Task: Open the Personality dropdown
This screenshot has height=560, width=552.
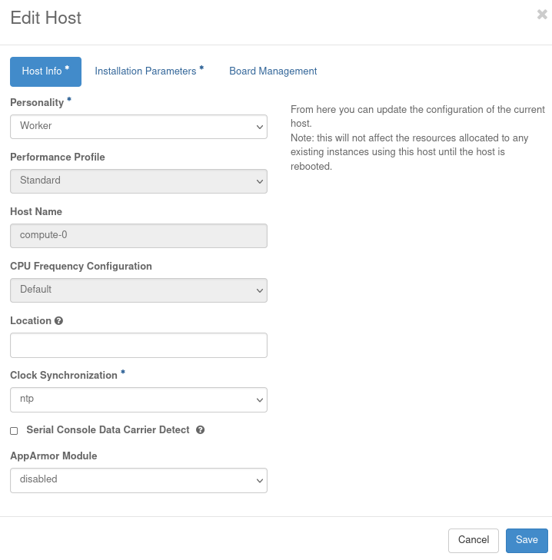Action: 138,127
